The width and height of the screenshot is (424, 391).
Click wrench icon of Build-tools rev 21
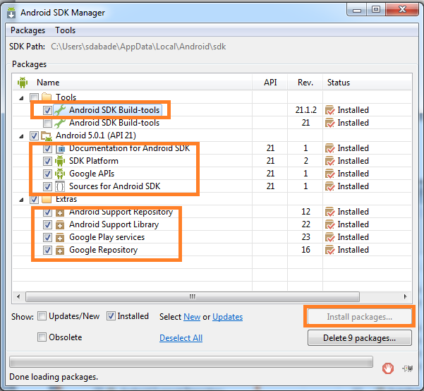(60, 123)
